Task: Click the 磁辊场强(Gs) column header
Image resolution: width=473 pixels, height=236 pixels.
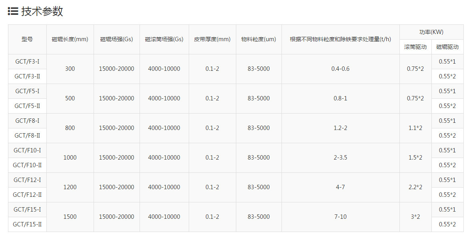Action: (x=117, y=40)
